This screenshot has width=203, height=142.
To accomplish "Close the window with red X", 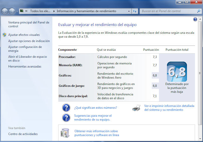I will coord(196,2).
